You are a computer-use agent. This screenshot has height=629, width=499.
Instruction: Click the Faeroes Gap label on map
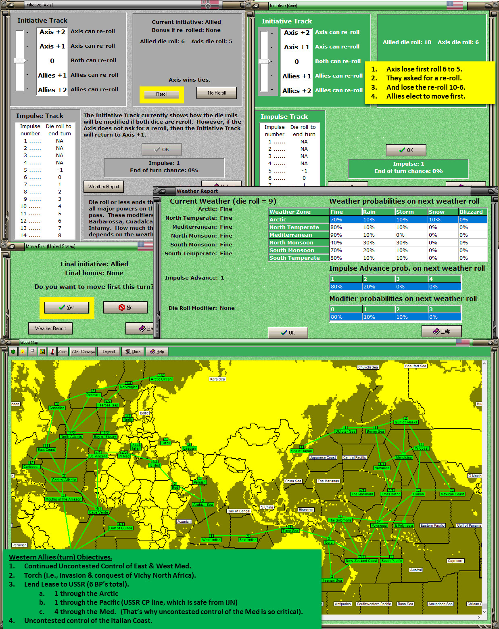click(108, 405)
